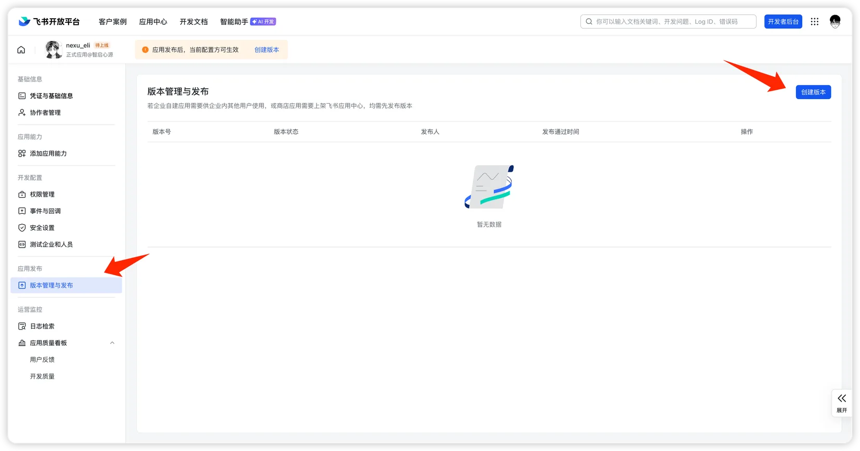
Task: Click the 测试企业和人员 icon
Action: [22, 244]
